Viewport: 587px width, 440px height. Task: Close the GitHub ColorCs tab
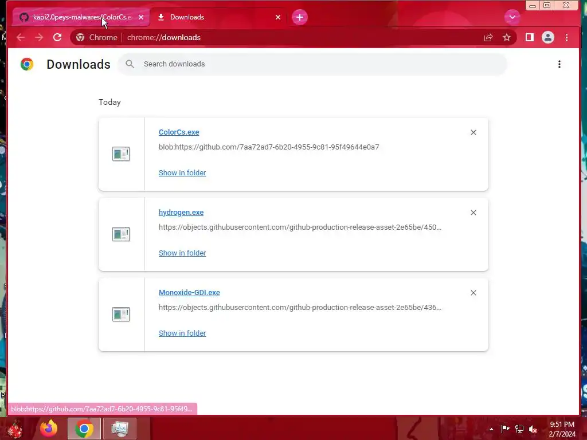click(141, 17)
